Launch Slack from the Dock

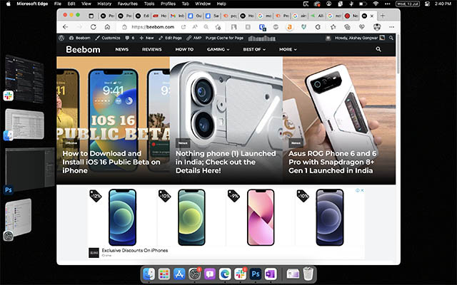click(x=240, y=274)
